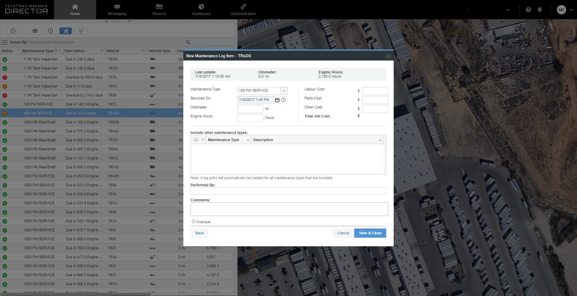The image size is (577, 296).
Task: Open the Description column dropdown arrow
Action: coord(380,140)
